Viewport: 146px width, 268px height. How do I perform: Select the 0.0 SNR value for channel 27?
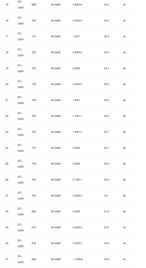click(x=106, y=196)
